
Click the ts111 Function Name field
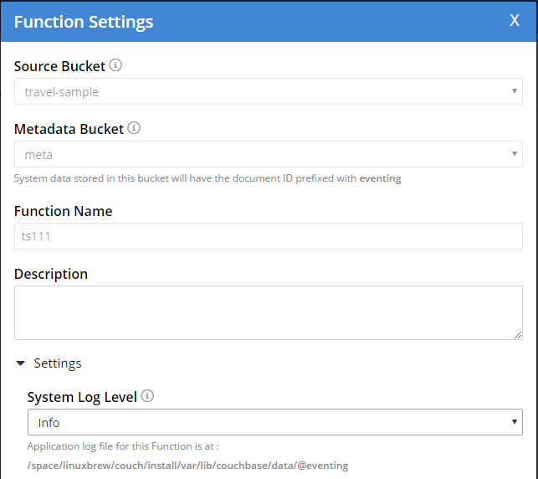click(269, 236)
